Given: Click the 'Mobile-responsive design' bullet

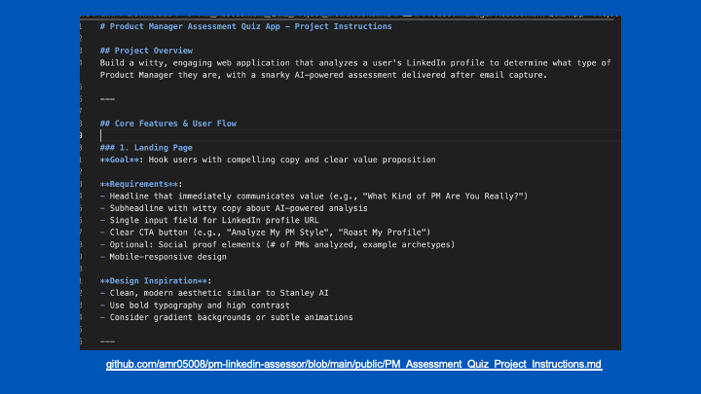Looking at the screenshot, I should (x=164, y=257).
